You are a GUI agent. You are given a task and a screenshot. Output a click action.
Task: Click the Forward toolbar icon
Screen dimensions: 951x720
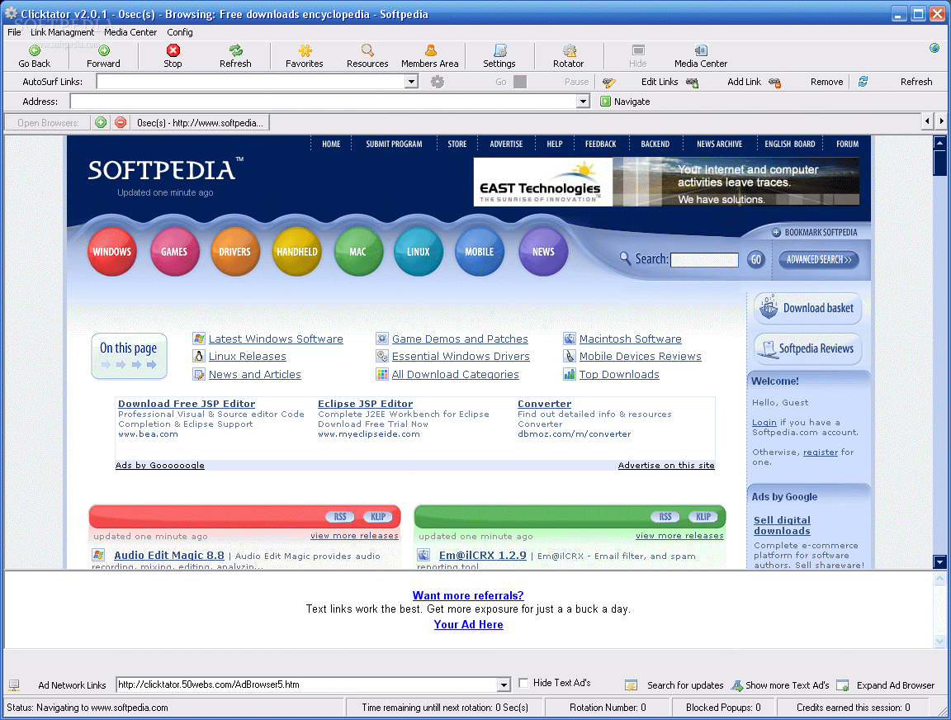pyautogui.click(x=104, y=50)
